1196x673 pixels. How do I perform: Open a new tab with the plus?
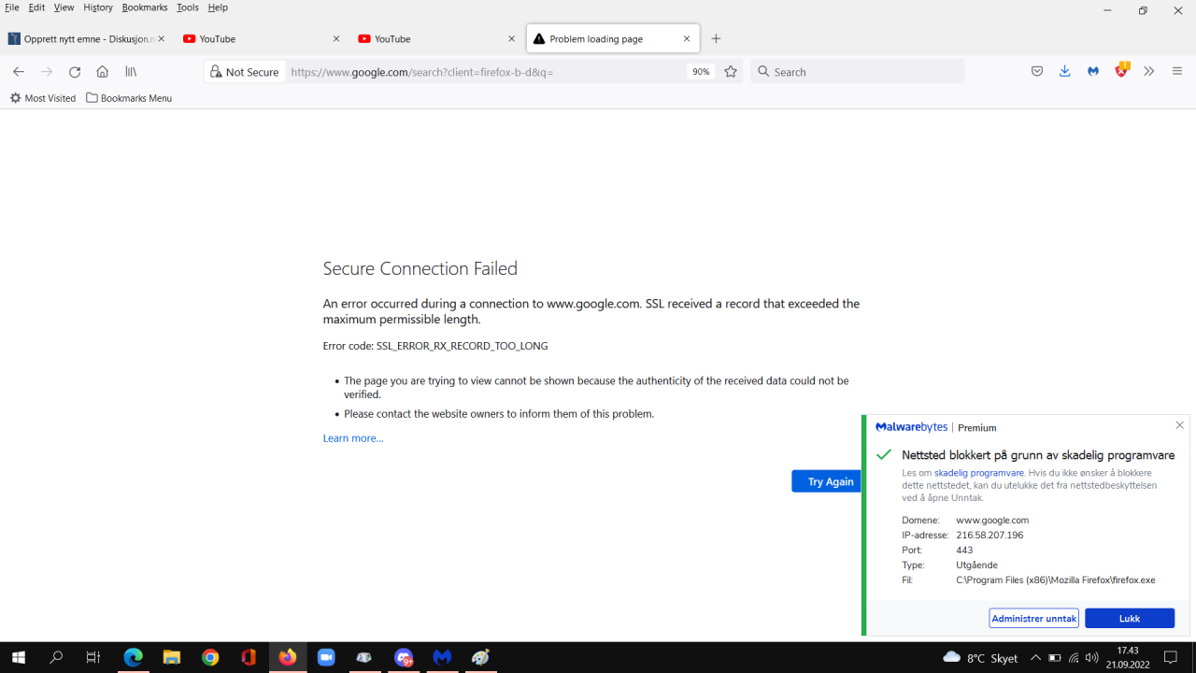[716, 39]
